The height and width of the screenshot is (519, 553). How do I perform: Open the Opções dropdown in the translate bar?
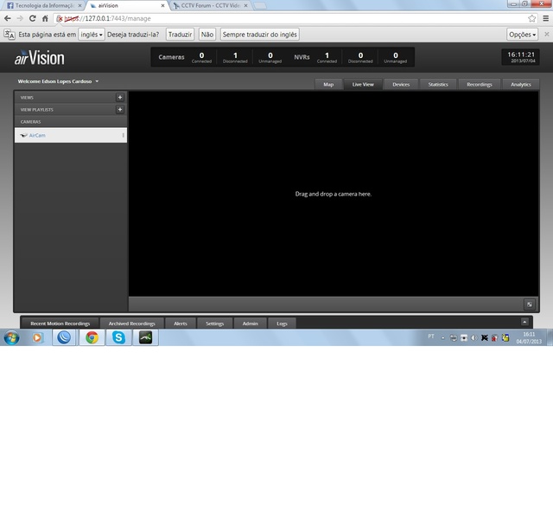pos(522,35)
